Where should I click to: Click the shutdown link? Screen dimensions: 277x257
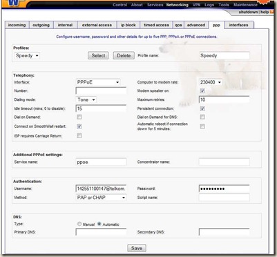point(248,12)
